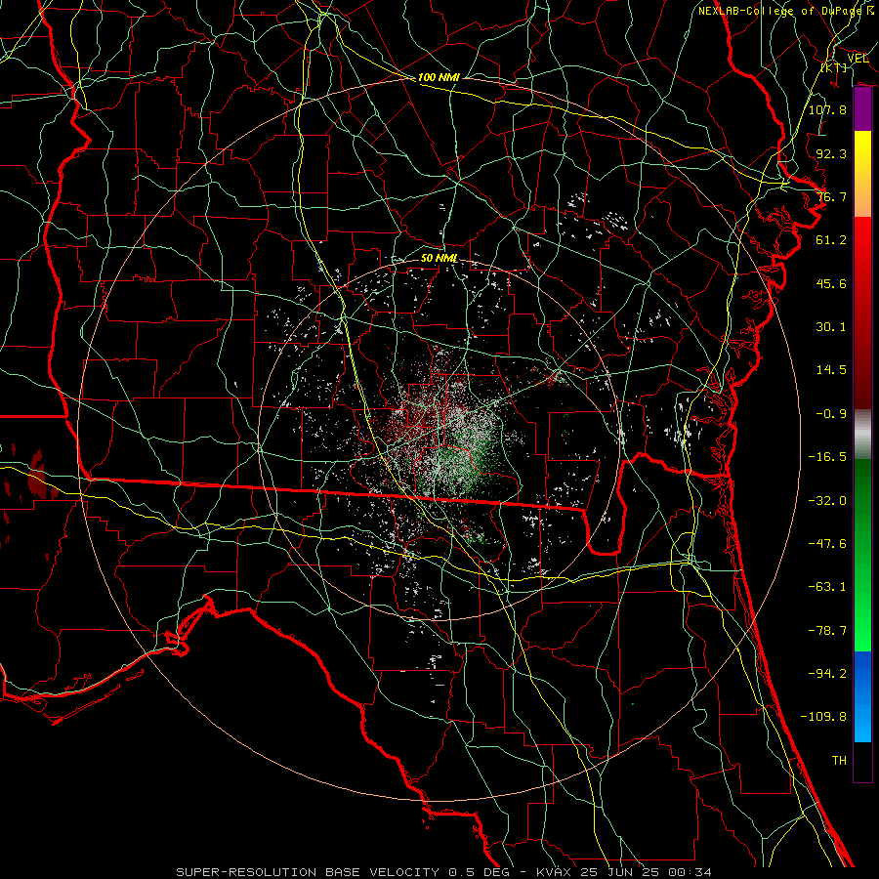Click the 50 NMI range ring label

coord(439,259)
